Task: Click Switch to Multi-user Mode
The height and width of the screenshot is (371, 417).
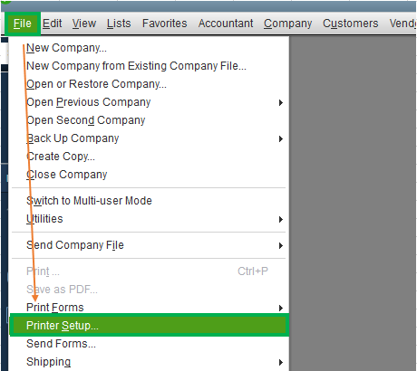Action: [x=89, y=201]
